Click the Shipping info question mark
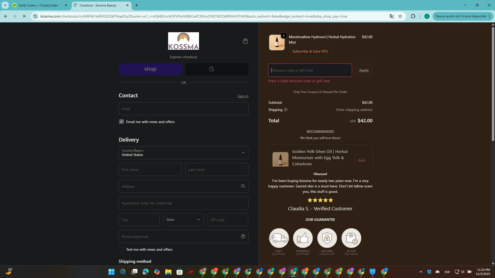The image size is (495, 278). pos(286,110)
